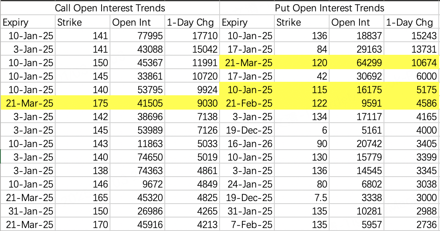
Task: Select the Put Open Interest Trends header
Action: 329,8
